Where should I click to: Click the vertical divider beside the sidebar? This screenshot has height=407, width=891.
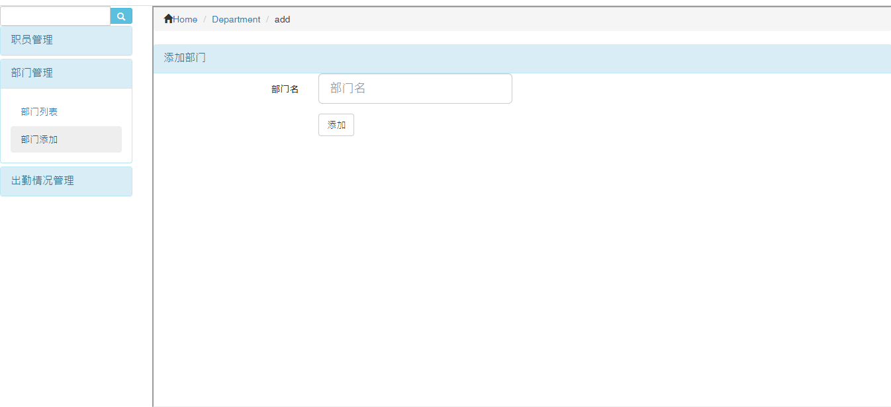pyautogui.click(x=153, y=264)
